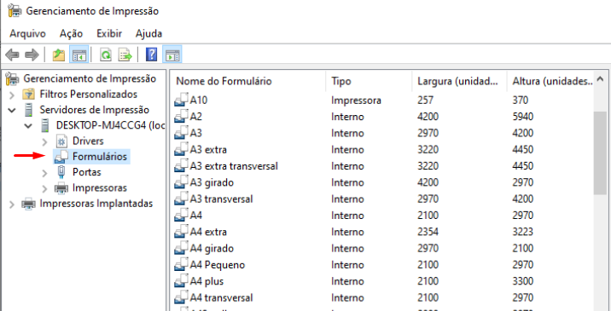Sort by Largura column header
The height and width of the screenshot is (311, 611).
pyautogui.click(x=459, y=81)
